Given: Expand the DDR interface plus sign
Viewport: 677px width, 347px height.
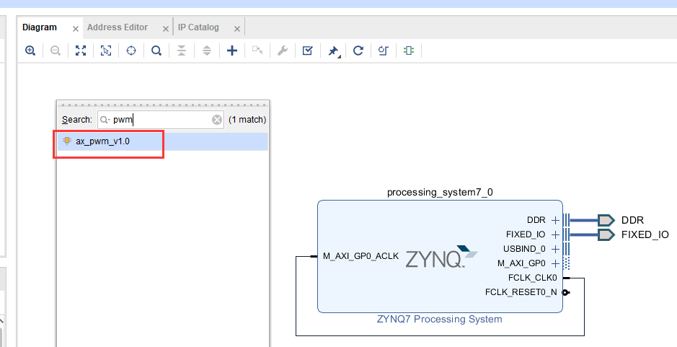Looking at the screenshot, I should click(555, 220).
